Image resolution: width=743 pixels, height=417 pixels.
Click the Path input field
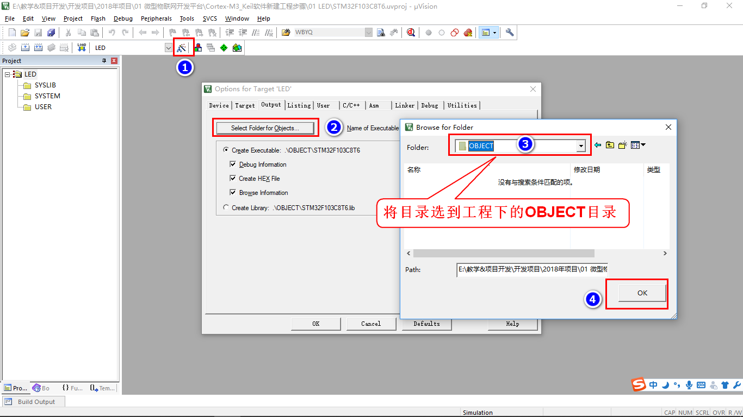pyautogui.click(x=532, y=269)
